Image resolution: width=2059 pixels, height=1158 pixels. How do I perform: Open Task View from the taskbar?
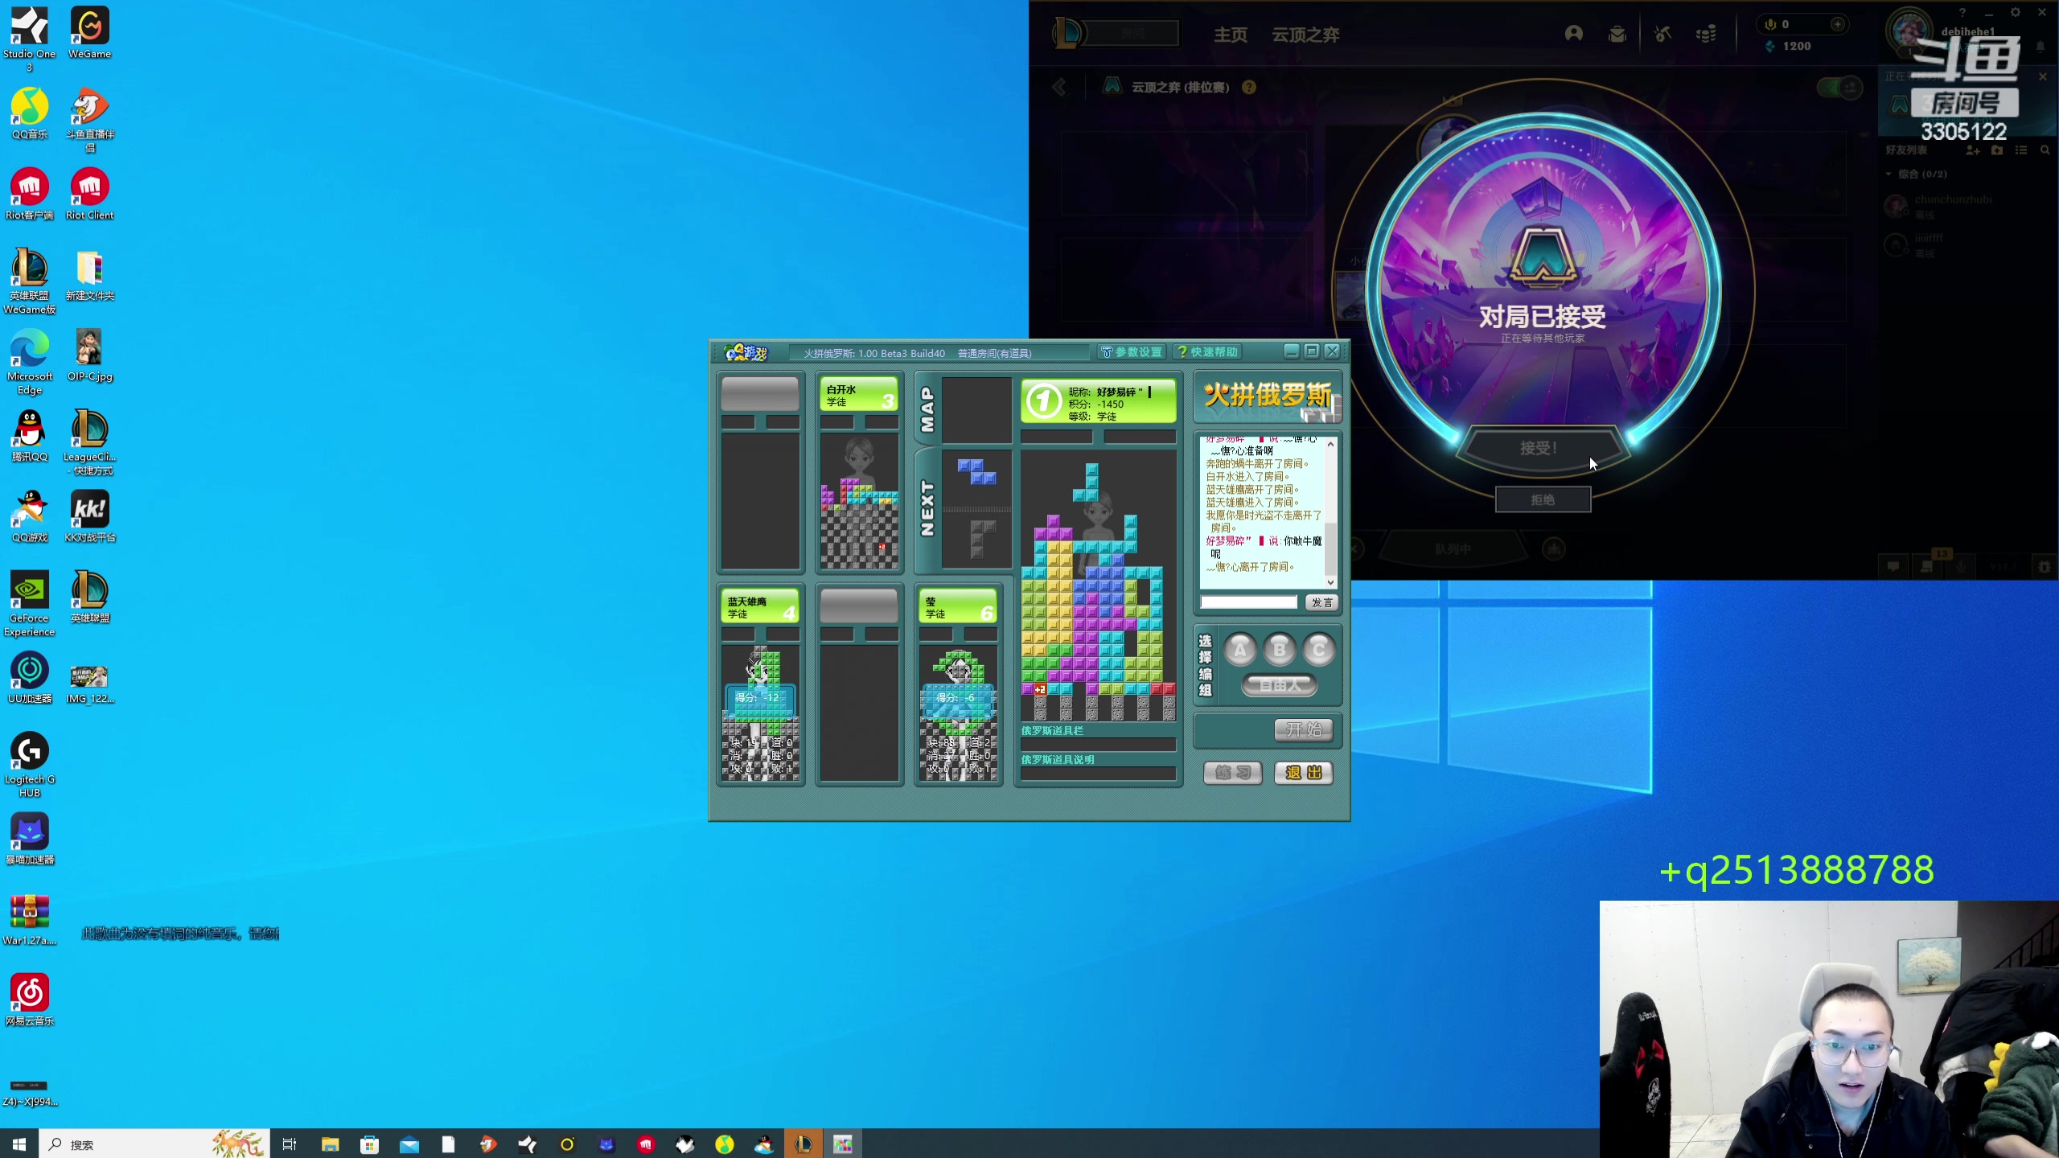click(290, 1144)
